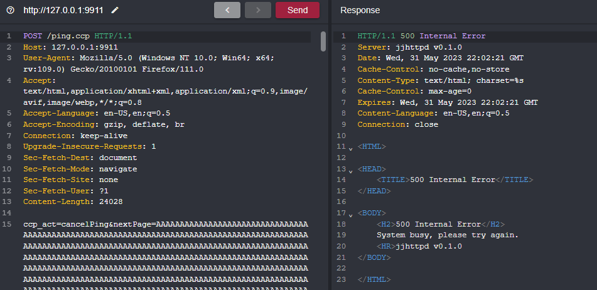
Task: Click the Accept header on line 4
Action: pyautogui.click(x=166, y=92)
